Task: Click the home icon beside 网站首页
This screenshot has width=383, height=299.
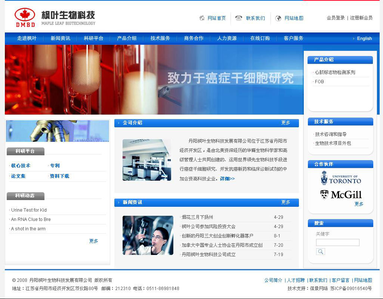Action: 202,18
